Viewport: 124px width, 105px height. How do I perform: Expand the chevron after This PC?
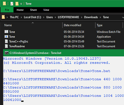(x=21, y=17)
